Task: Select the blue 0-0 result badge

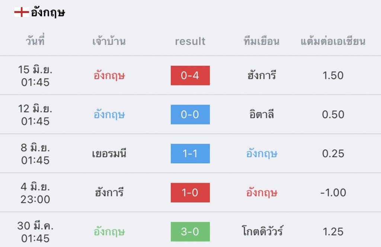Action: [190, 114]
